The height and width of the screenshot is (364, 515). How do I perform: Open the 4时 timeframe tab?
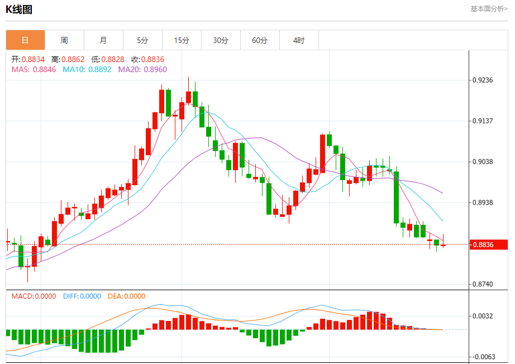[299, 40]
